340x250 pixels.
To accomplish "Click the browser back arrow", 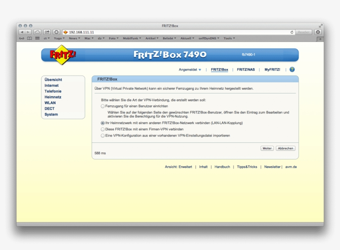I will [x=22, y=32].
